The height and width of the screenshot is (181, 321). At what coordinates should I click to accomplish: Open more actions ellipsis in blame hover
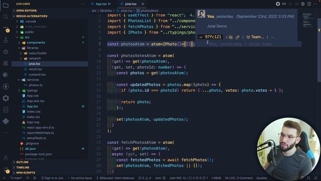click(x=273, y=37)
